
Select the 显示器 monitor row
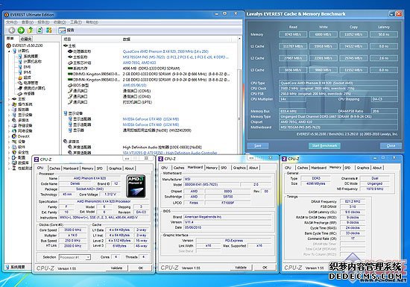(149, 130)
